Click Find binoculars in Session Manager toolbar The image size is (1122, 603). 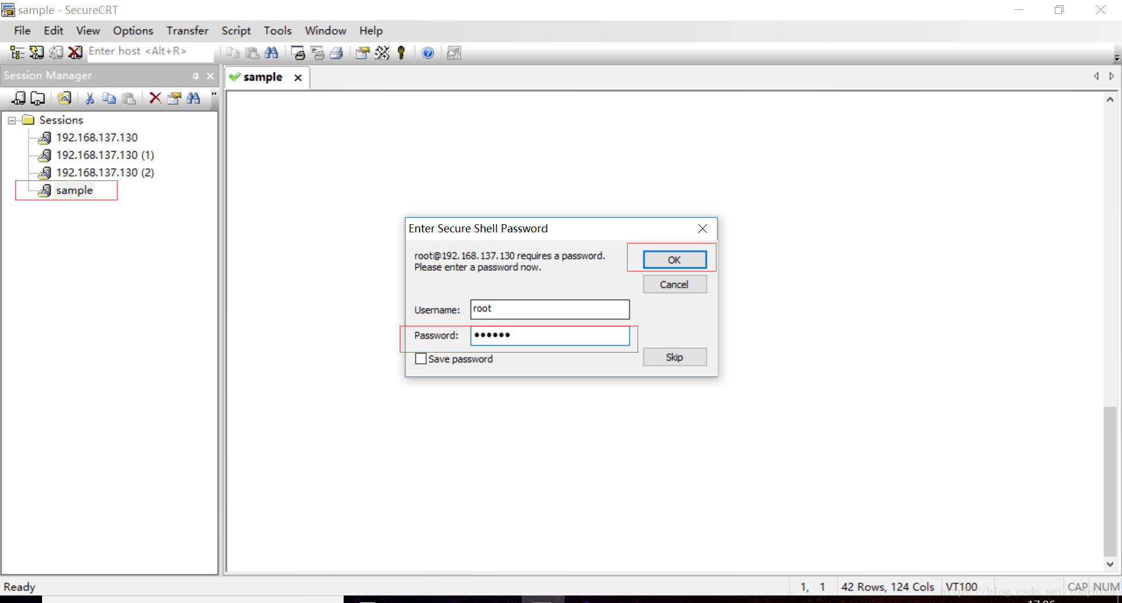point(193,98)
